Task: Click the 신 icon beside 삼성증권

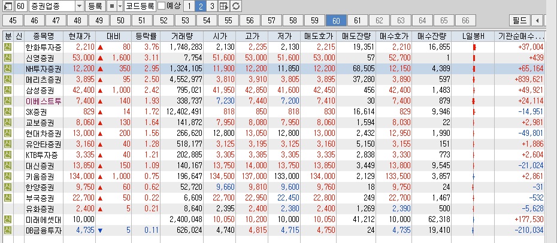Action: [8, 90]
